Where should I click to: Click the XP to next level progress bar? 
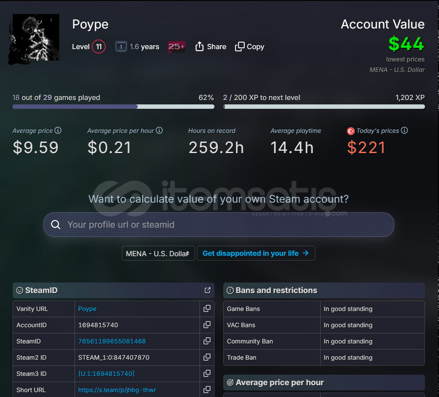(324, 107)
